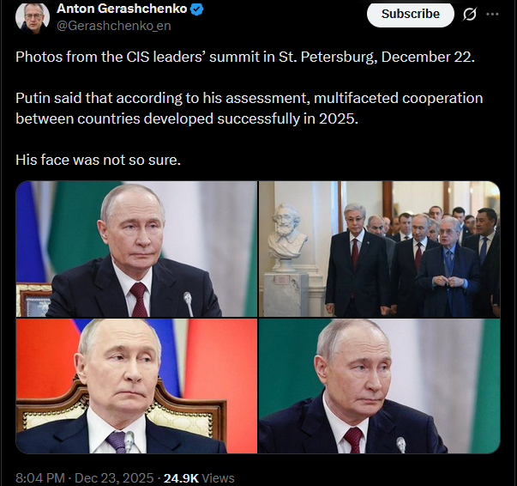Screen dimensions: 517x486
Task: Open the Grok slashed-circle icon
Action: [470, 15]
